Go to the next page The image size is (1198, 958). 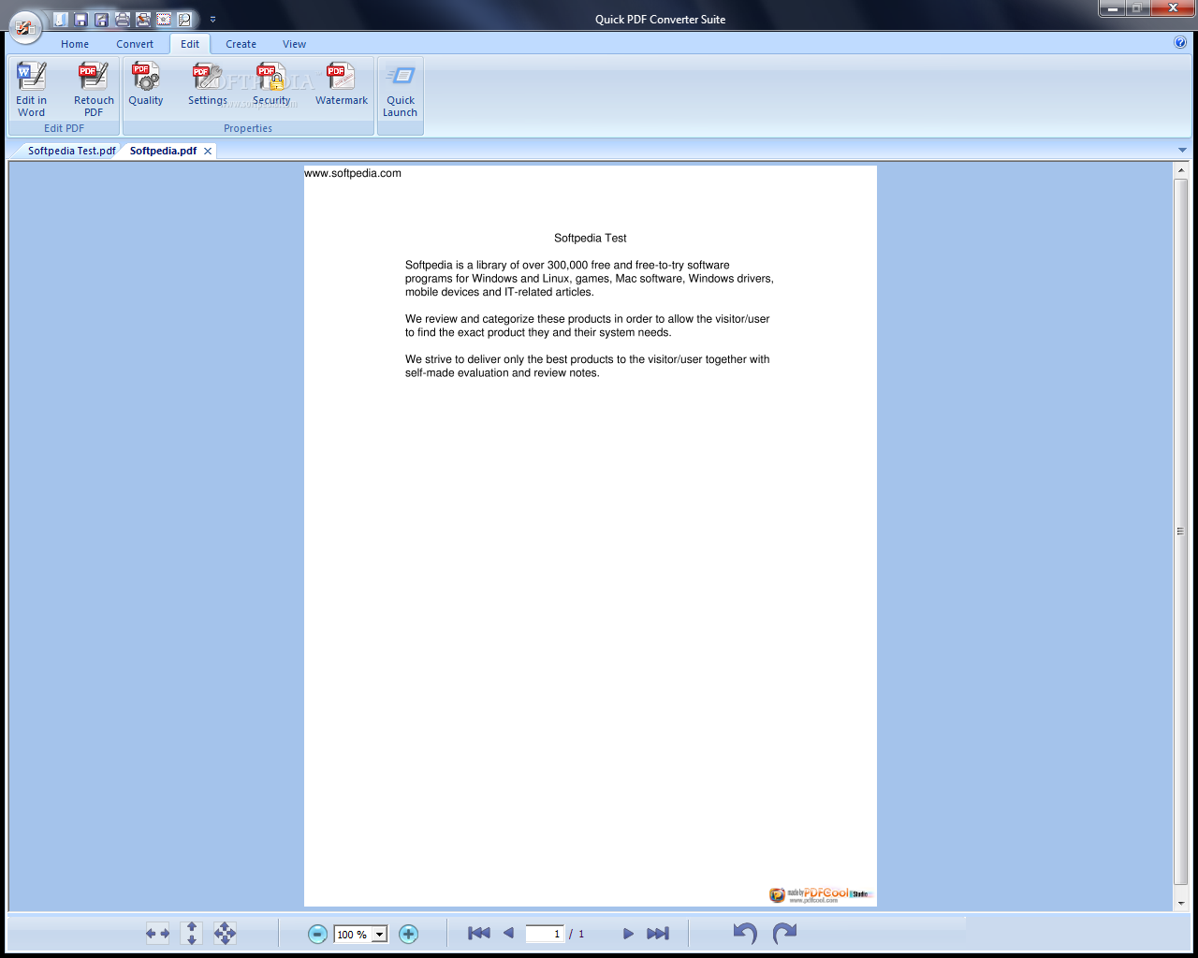628,934
